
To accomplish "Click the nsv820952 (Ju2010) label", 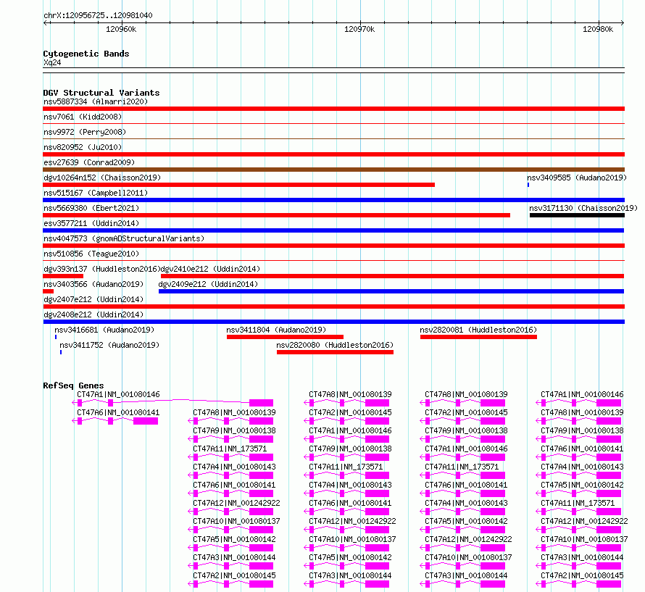I will 83,147.
